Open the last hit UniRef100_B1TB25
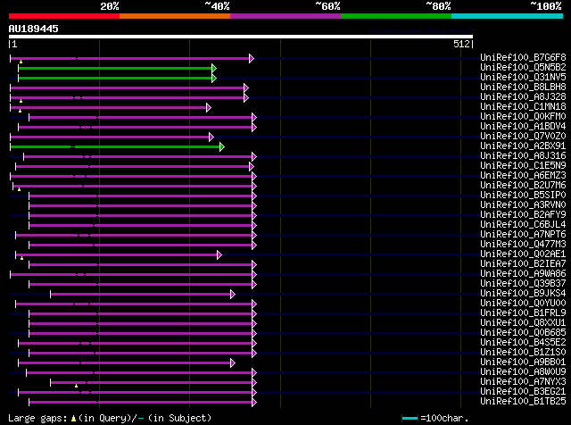 click(523, 402)
